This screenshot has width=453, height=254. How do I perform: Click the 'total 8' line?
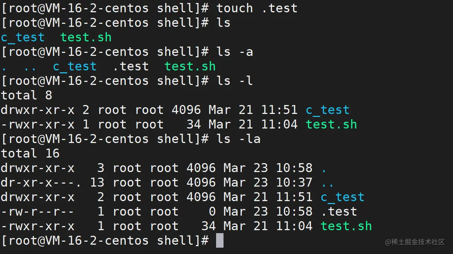[26, 95]
